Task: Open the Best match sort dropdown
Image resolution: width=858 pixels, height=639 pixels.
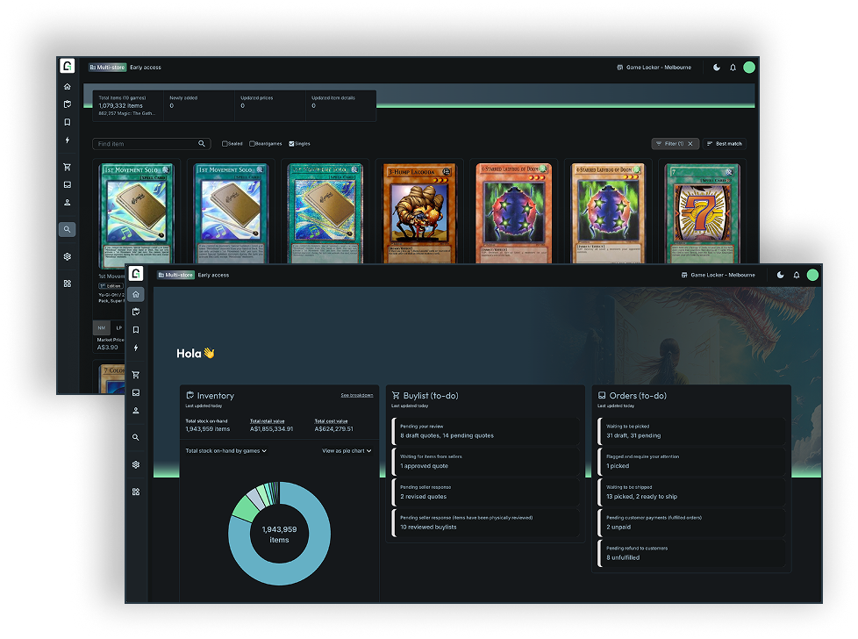Action: [724, 143]
